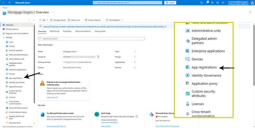Click What's new in the toolbar

[x=74, y=20]
